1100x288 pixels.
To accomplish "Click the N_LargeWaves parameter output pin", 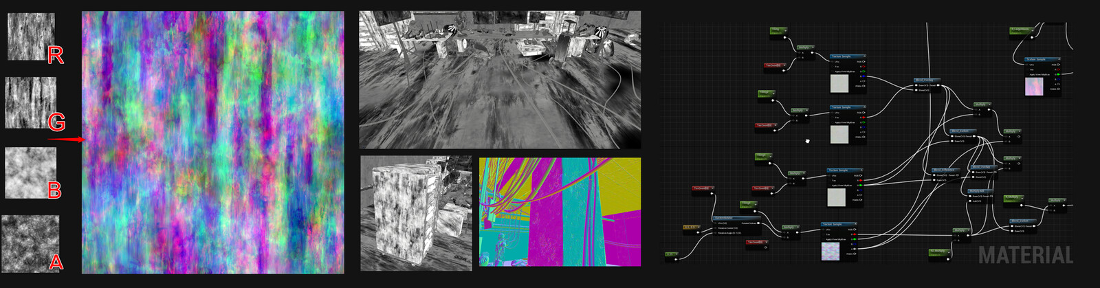I will coord(1032,37).
